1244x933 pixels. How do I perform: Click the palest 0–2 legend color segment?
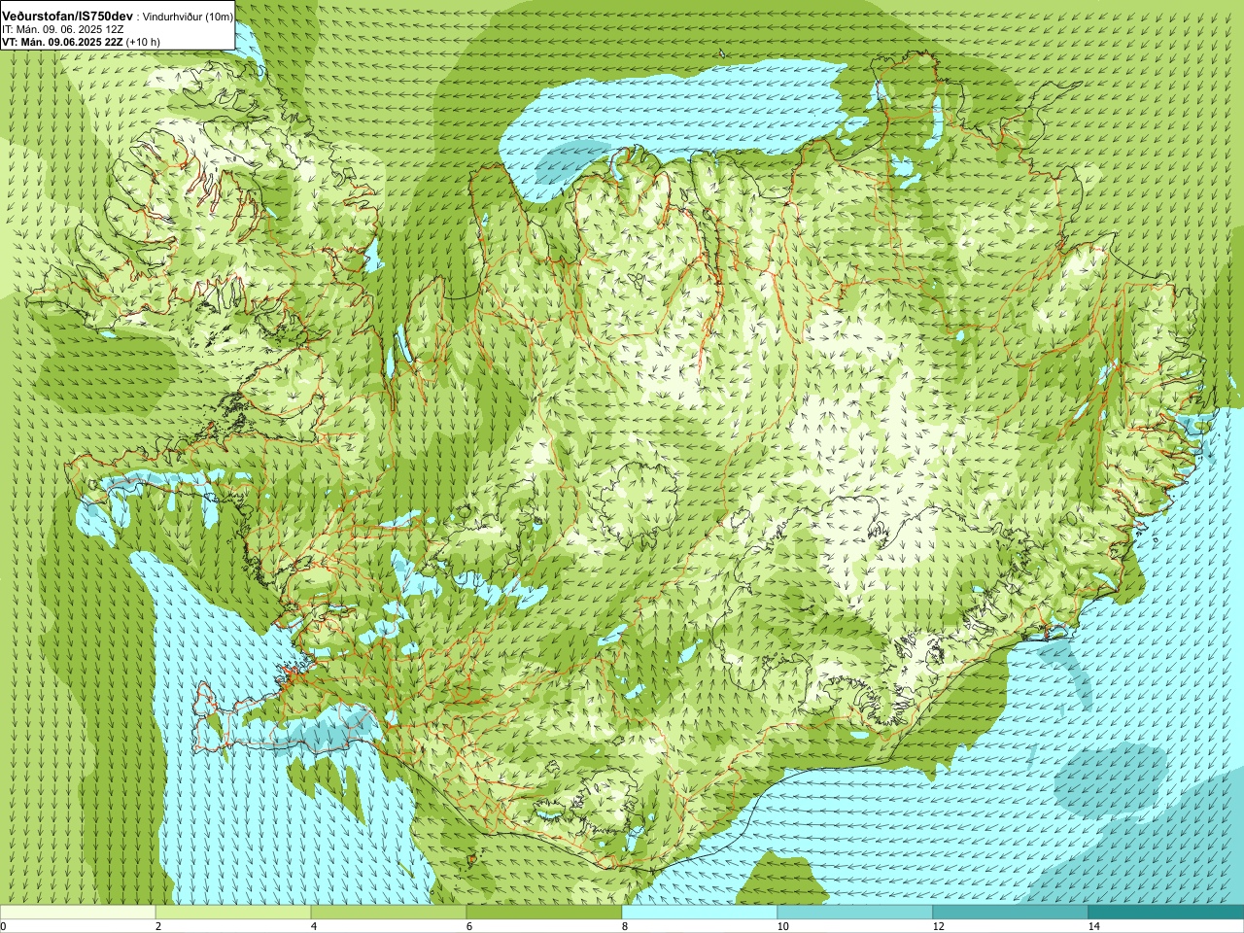(x=78, y=913)
